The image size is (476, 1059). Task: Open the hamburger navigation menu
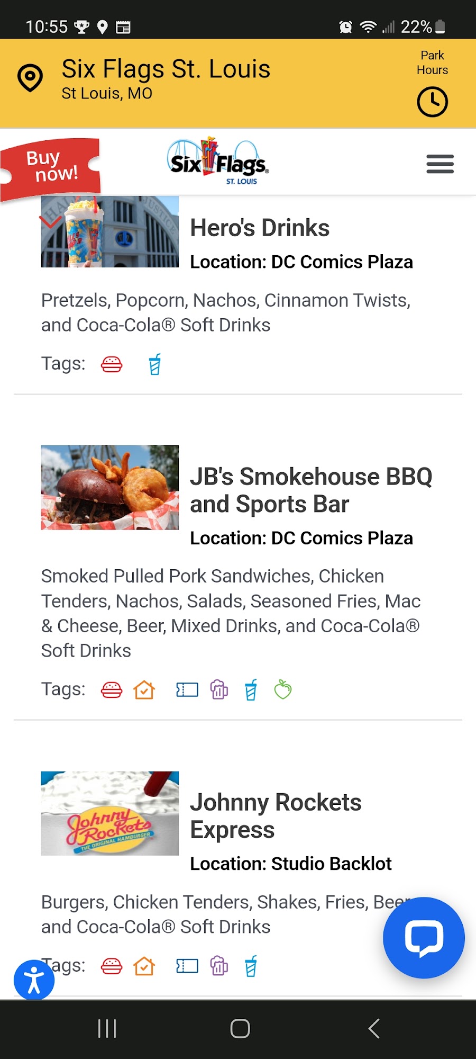[440, 164]
